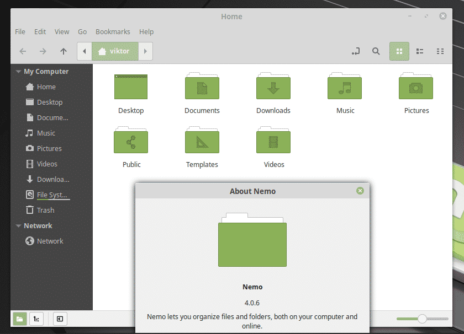Switch to list view

pos(420,51)
